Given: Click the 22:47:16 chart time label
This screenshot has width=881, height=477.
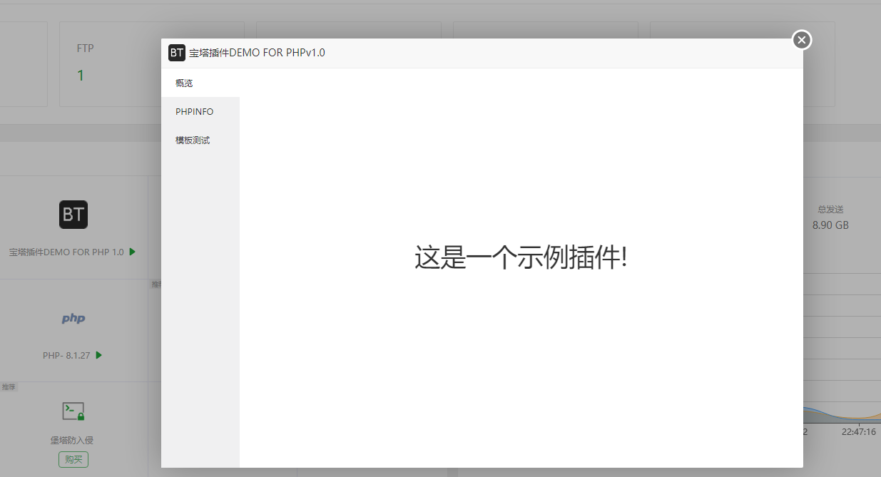Looking at the screenshot, I should tap(858, 432).
